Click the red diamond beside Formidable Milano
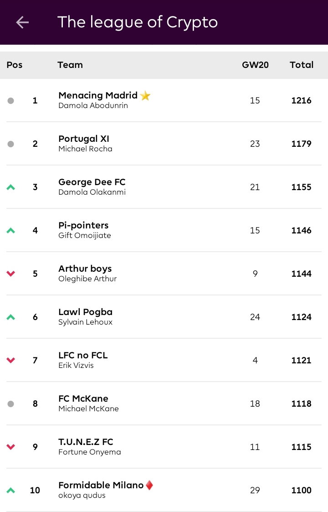 pos(149,485)
